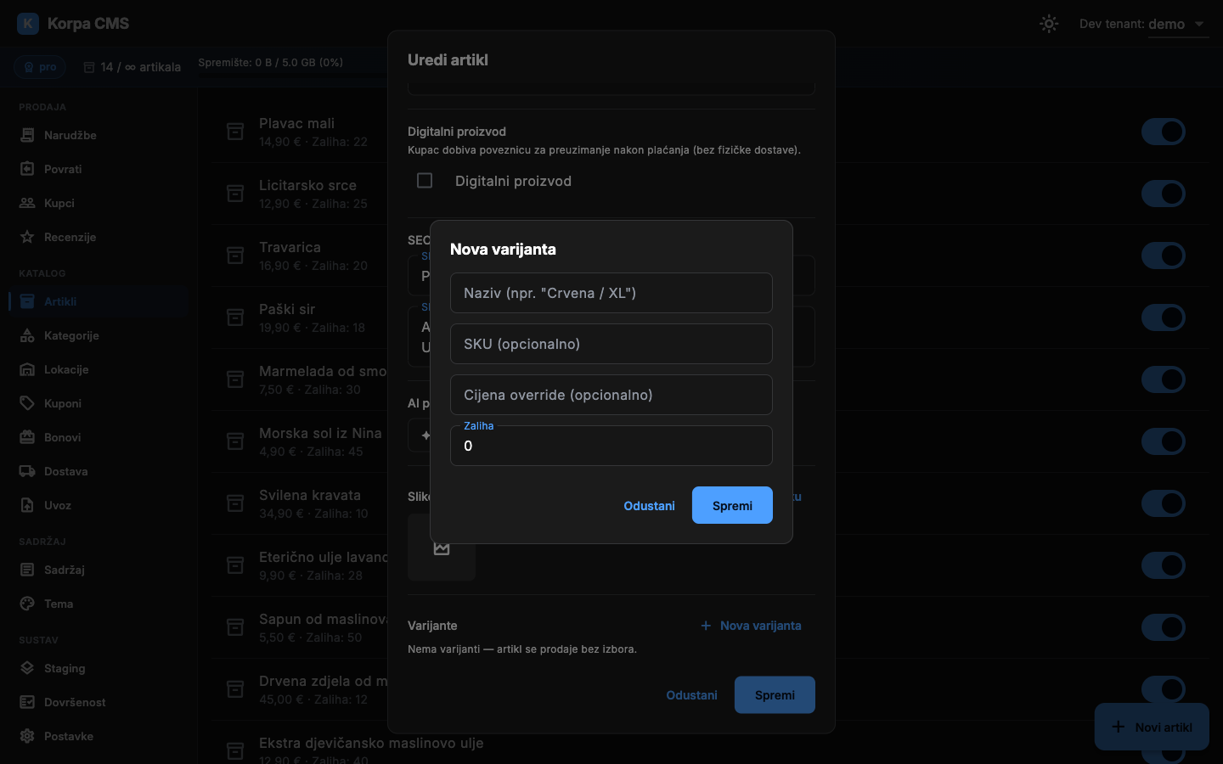The width and height of the screenshot is (1223, 764).
Task: Toggle the Paški sir active switch
Action: click(1163, 317)
